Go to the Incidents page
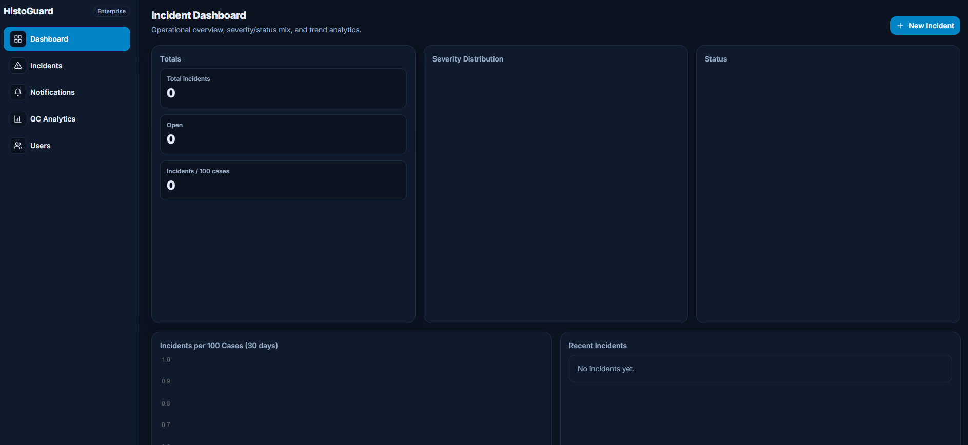Screen dimensions: 968x445 pos(46,66)
